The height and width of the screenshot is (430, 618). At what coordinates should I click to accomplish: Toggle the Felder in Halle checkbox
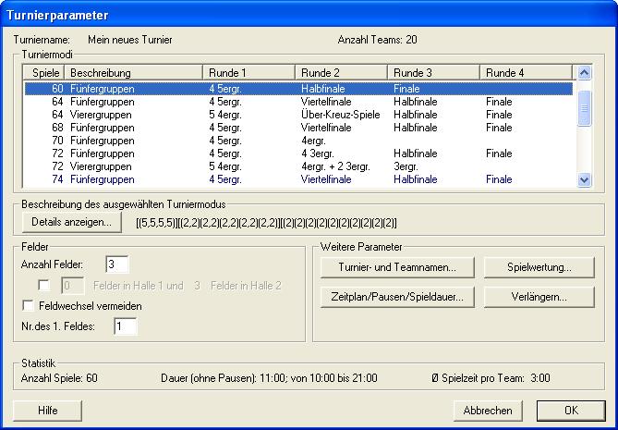click(44, 286)
